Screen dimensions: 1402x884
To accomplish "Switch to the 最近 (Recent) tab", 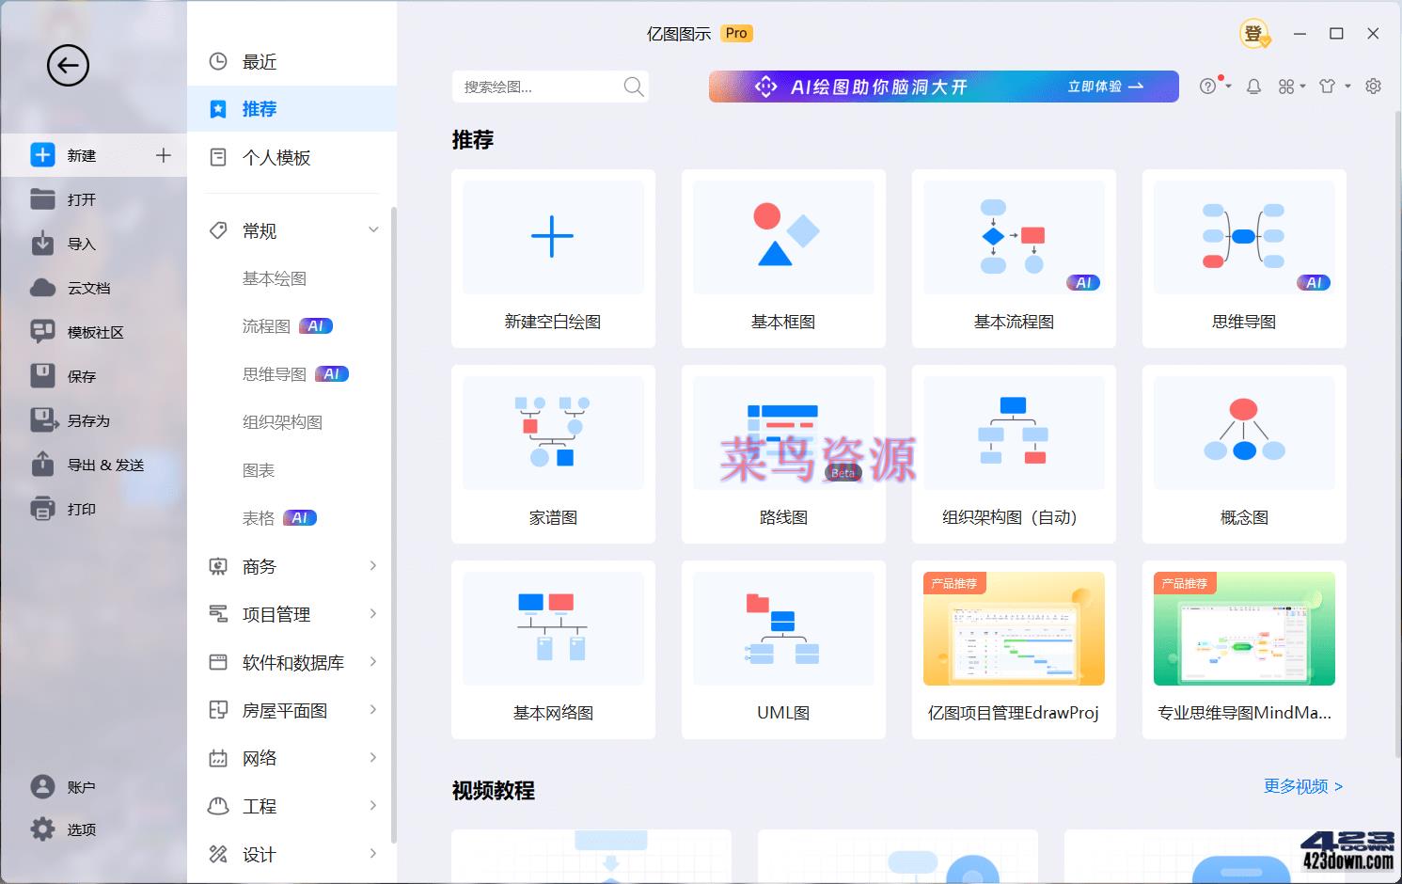I will point(260,60).
